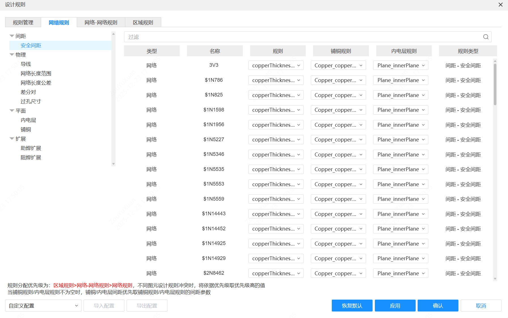The width and height of the screenshot is (508, 318).
Task: Close the 设计规则 dialog
Action: pos(501,5)
